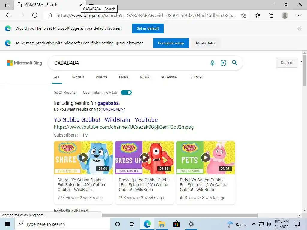Viewport: 307px width, 230px height.
Task: Play the PETS full episode thumbnail
Action: (x=206, y=158)
